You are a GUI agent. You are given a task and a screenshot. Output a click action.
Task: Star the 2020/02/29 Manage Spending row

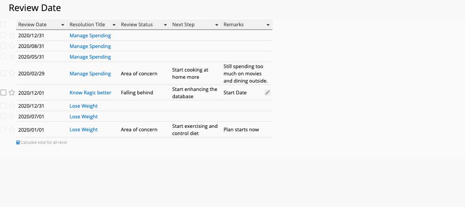pos(12,73)
